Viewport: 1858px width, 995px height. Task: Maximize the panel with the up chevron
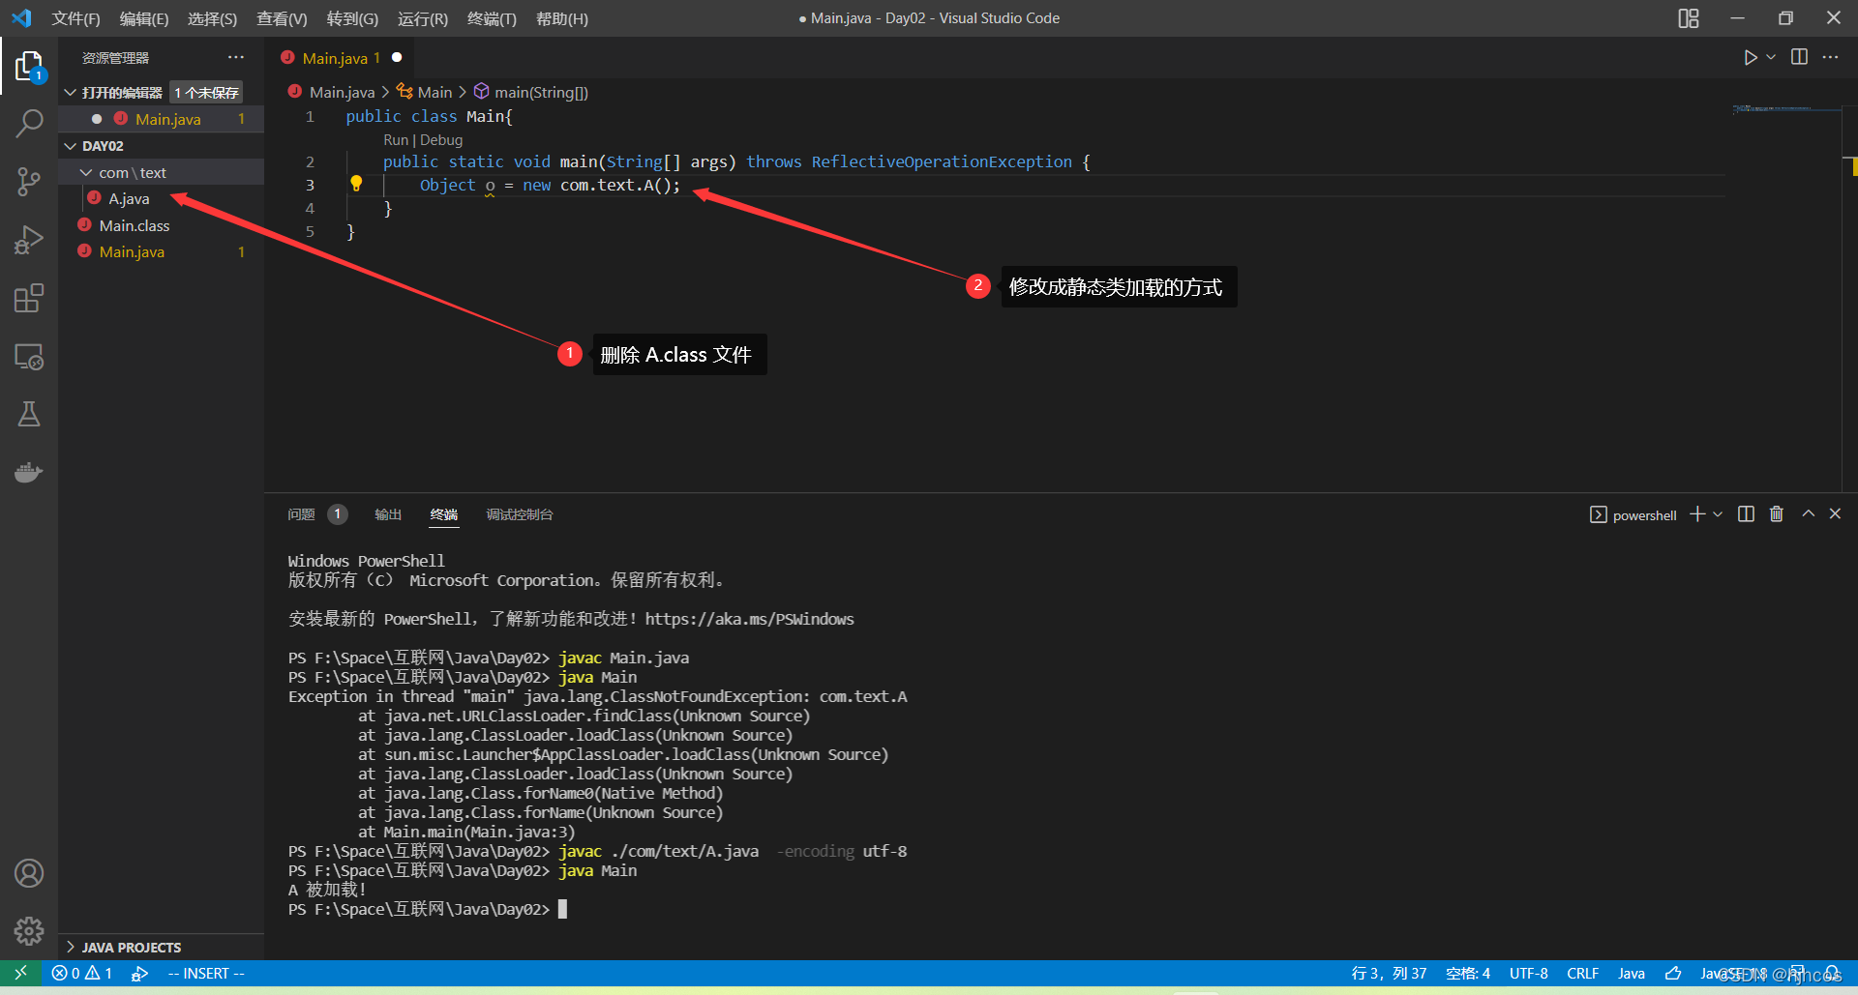[x=1808, y=514]
